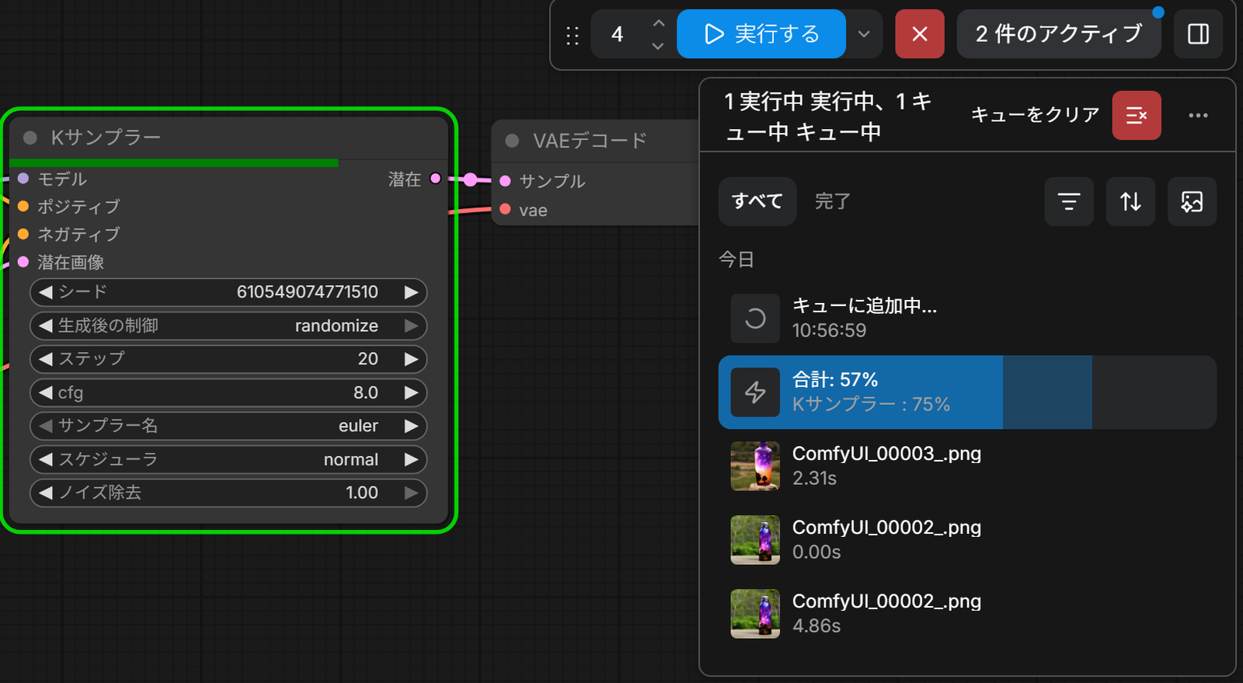Click the サンプル input connector dot
This screenshot has width=1243, height=683.
pos(505,181)
